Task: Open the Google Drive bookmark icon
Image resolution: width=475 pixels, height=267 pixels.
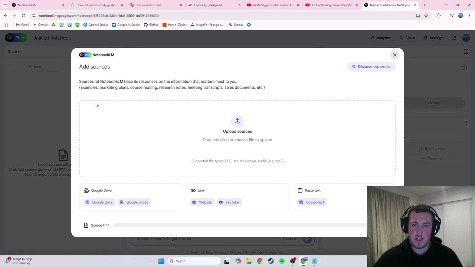Action: (54, 25)
